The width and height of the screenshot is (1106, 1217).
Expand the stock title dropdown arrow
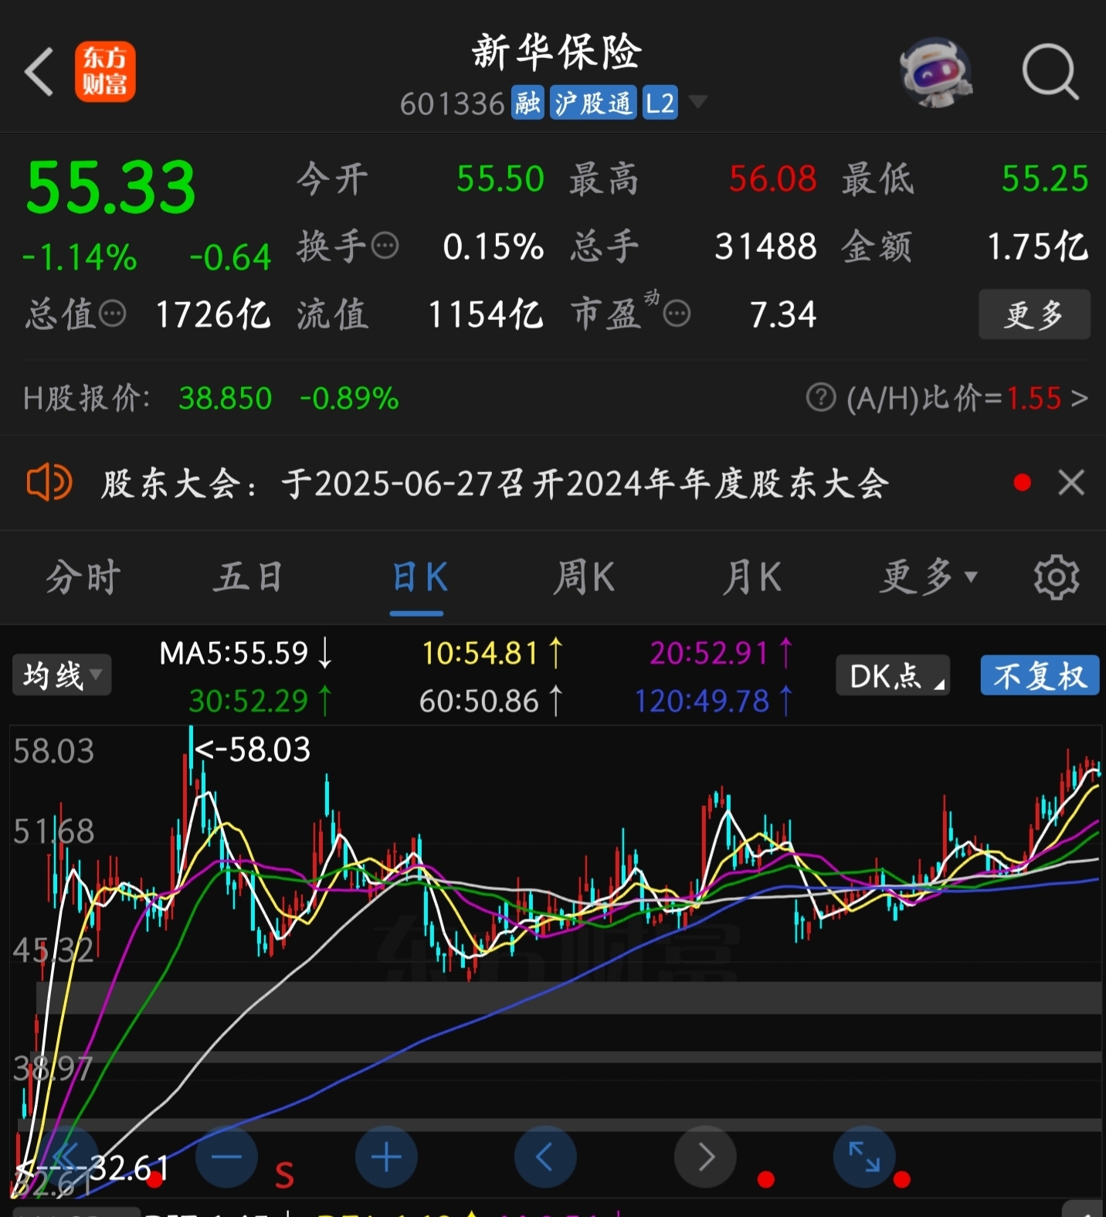pos(697,102)
